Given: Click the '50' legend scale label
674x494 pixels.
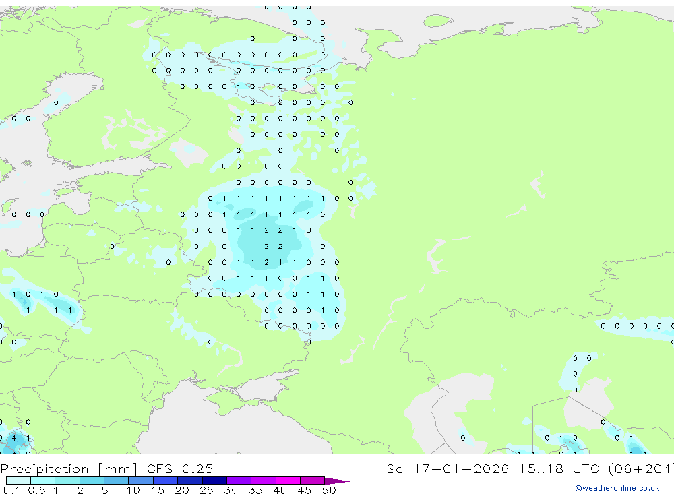Looking at the screenshot, I should tap(329, 490).
